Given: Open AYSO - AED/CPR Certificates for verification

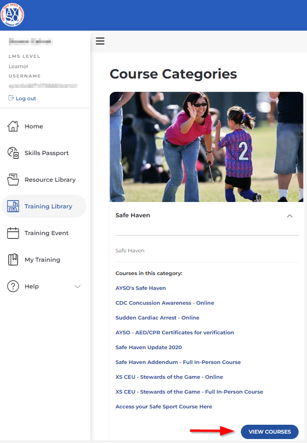Looking at the screenshot, I should [x=175, y=332].
